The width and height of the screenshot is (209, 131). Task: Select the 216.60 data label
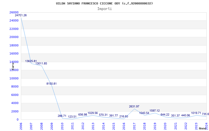click(x=124, y=116)
